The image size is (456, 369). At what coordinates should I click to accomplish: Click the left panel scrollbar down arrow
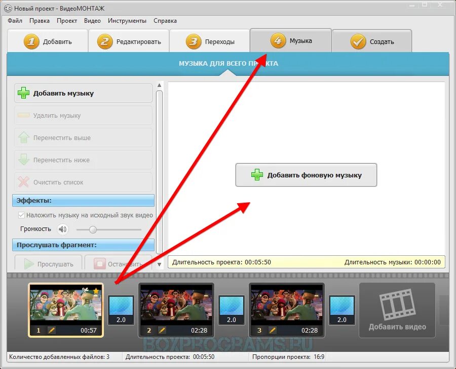160,264
